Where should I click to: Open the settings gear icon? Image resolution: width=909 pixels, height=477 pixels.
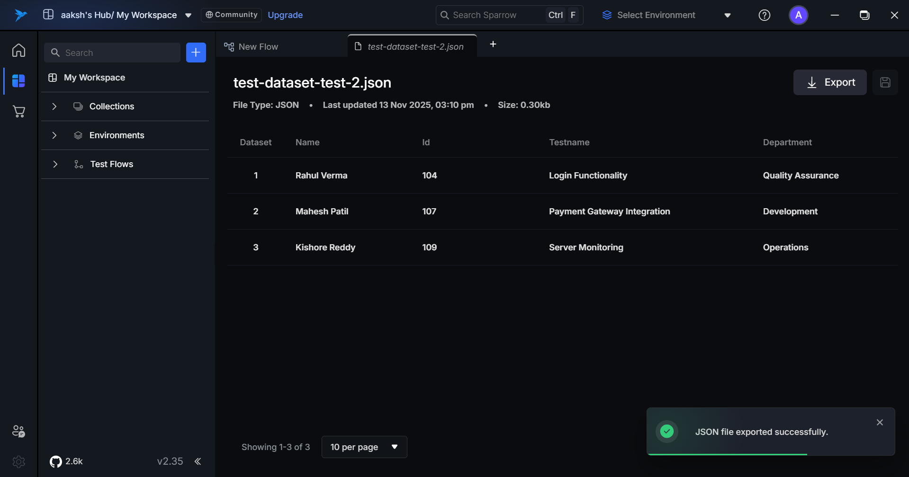click(18, 461)
